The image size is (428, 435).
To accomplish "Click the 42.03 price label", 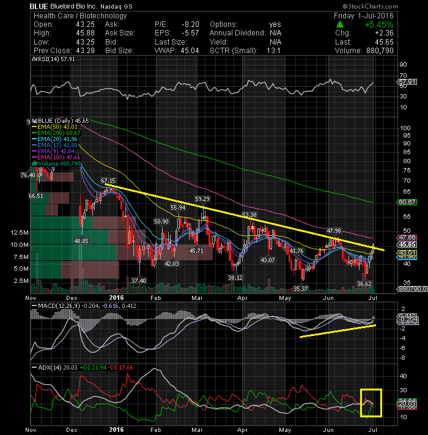I will tap(172, 263).
